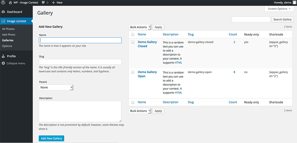Click the bottom Apply button
The height and width of the screenshot is (143, 297).
(158, 111)
